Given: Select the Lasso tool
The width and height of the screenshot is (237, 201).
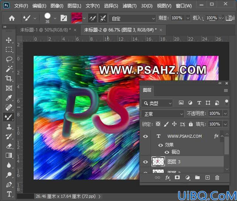Looking at the screenshot, I should 9,59.
